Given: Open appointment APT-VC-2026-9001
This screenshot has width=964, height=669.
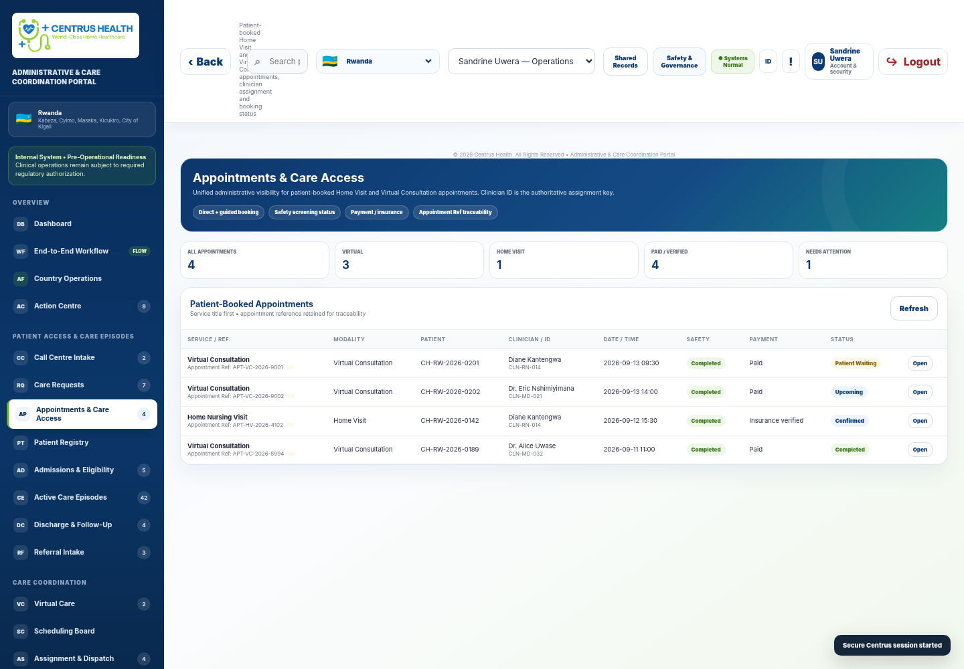Looking at the screenshot, I should pos(920,363).
